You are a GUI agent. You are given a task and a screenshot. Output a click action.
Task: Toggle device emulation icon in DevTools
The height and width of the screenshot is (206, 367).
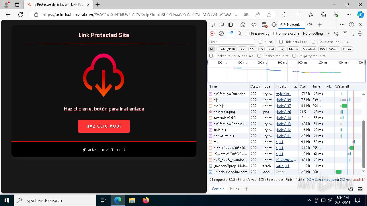pos(221,25)
